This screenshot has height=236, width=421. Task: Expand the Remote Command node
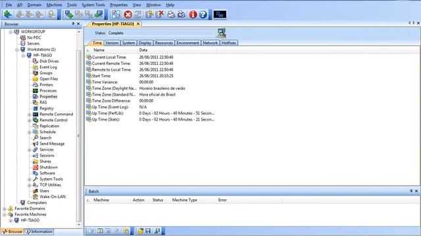pos(29,114)
